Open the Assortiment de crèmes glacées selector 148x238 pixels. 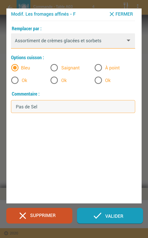[73, 41]
